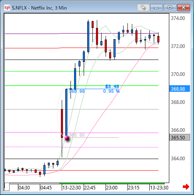
Task: Close the S.NFLX chart window
Action: coord(184,8)
